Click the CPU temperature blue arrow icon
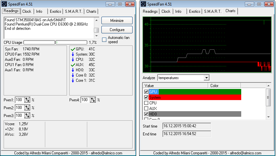Image resolution: width=276 pixels, height=156 pixels. 73,60
